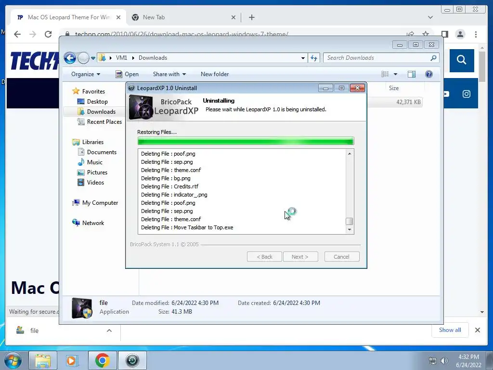Open Chrome profile icon
Image resolution: width=493 pixels, height=370 pixels.
(460, 34)
